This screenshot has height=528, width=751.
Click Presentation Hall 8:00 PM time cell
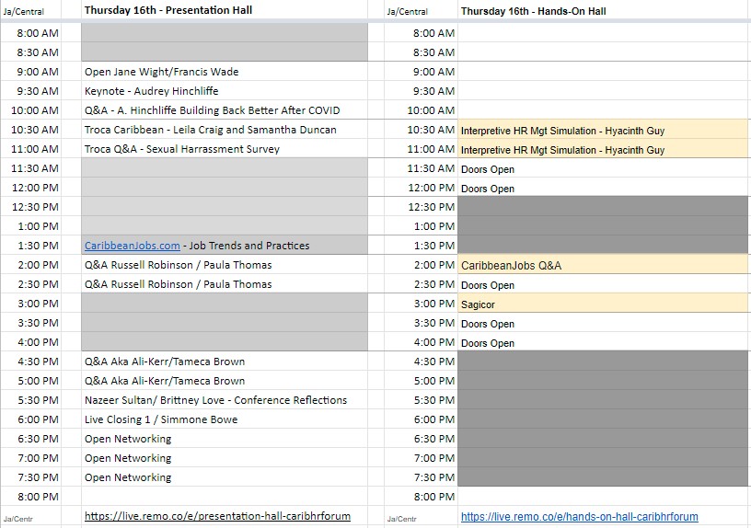click(31, 497)
